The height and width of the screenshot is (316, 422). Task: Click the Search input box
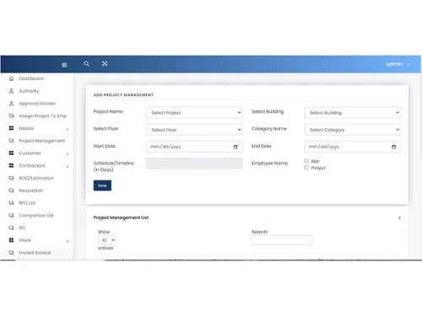[282, 240]
